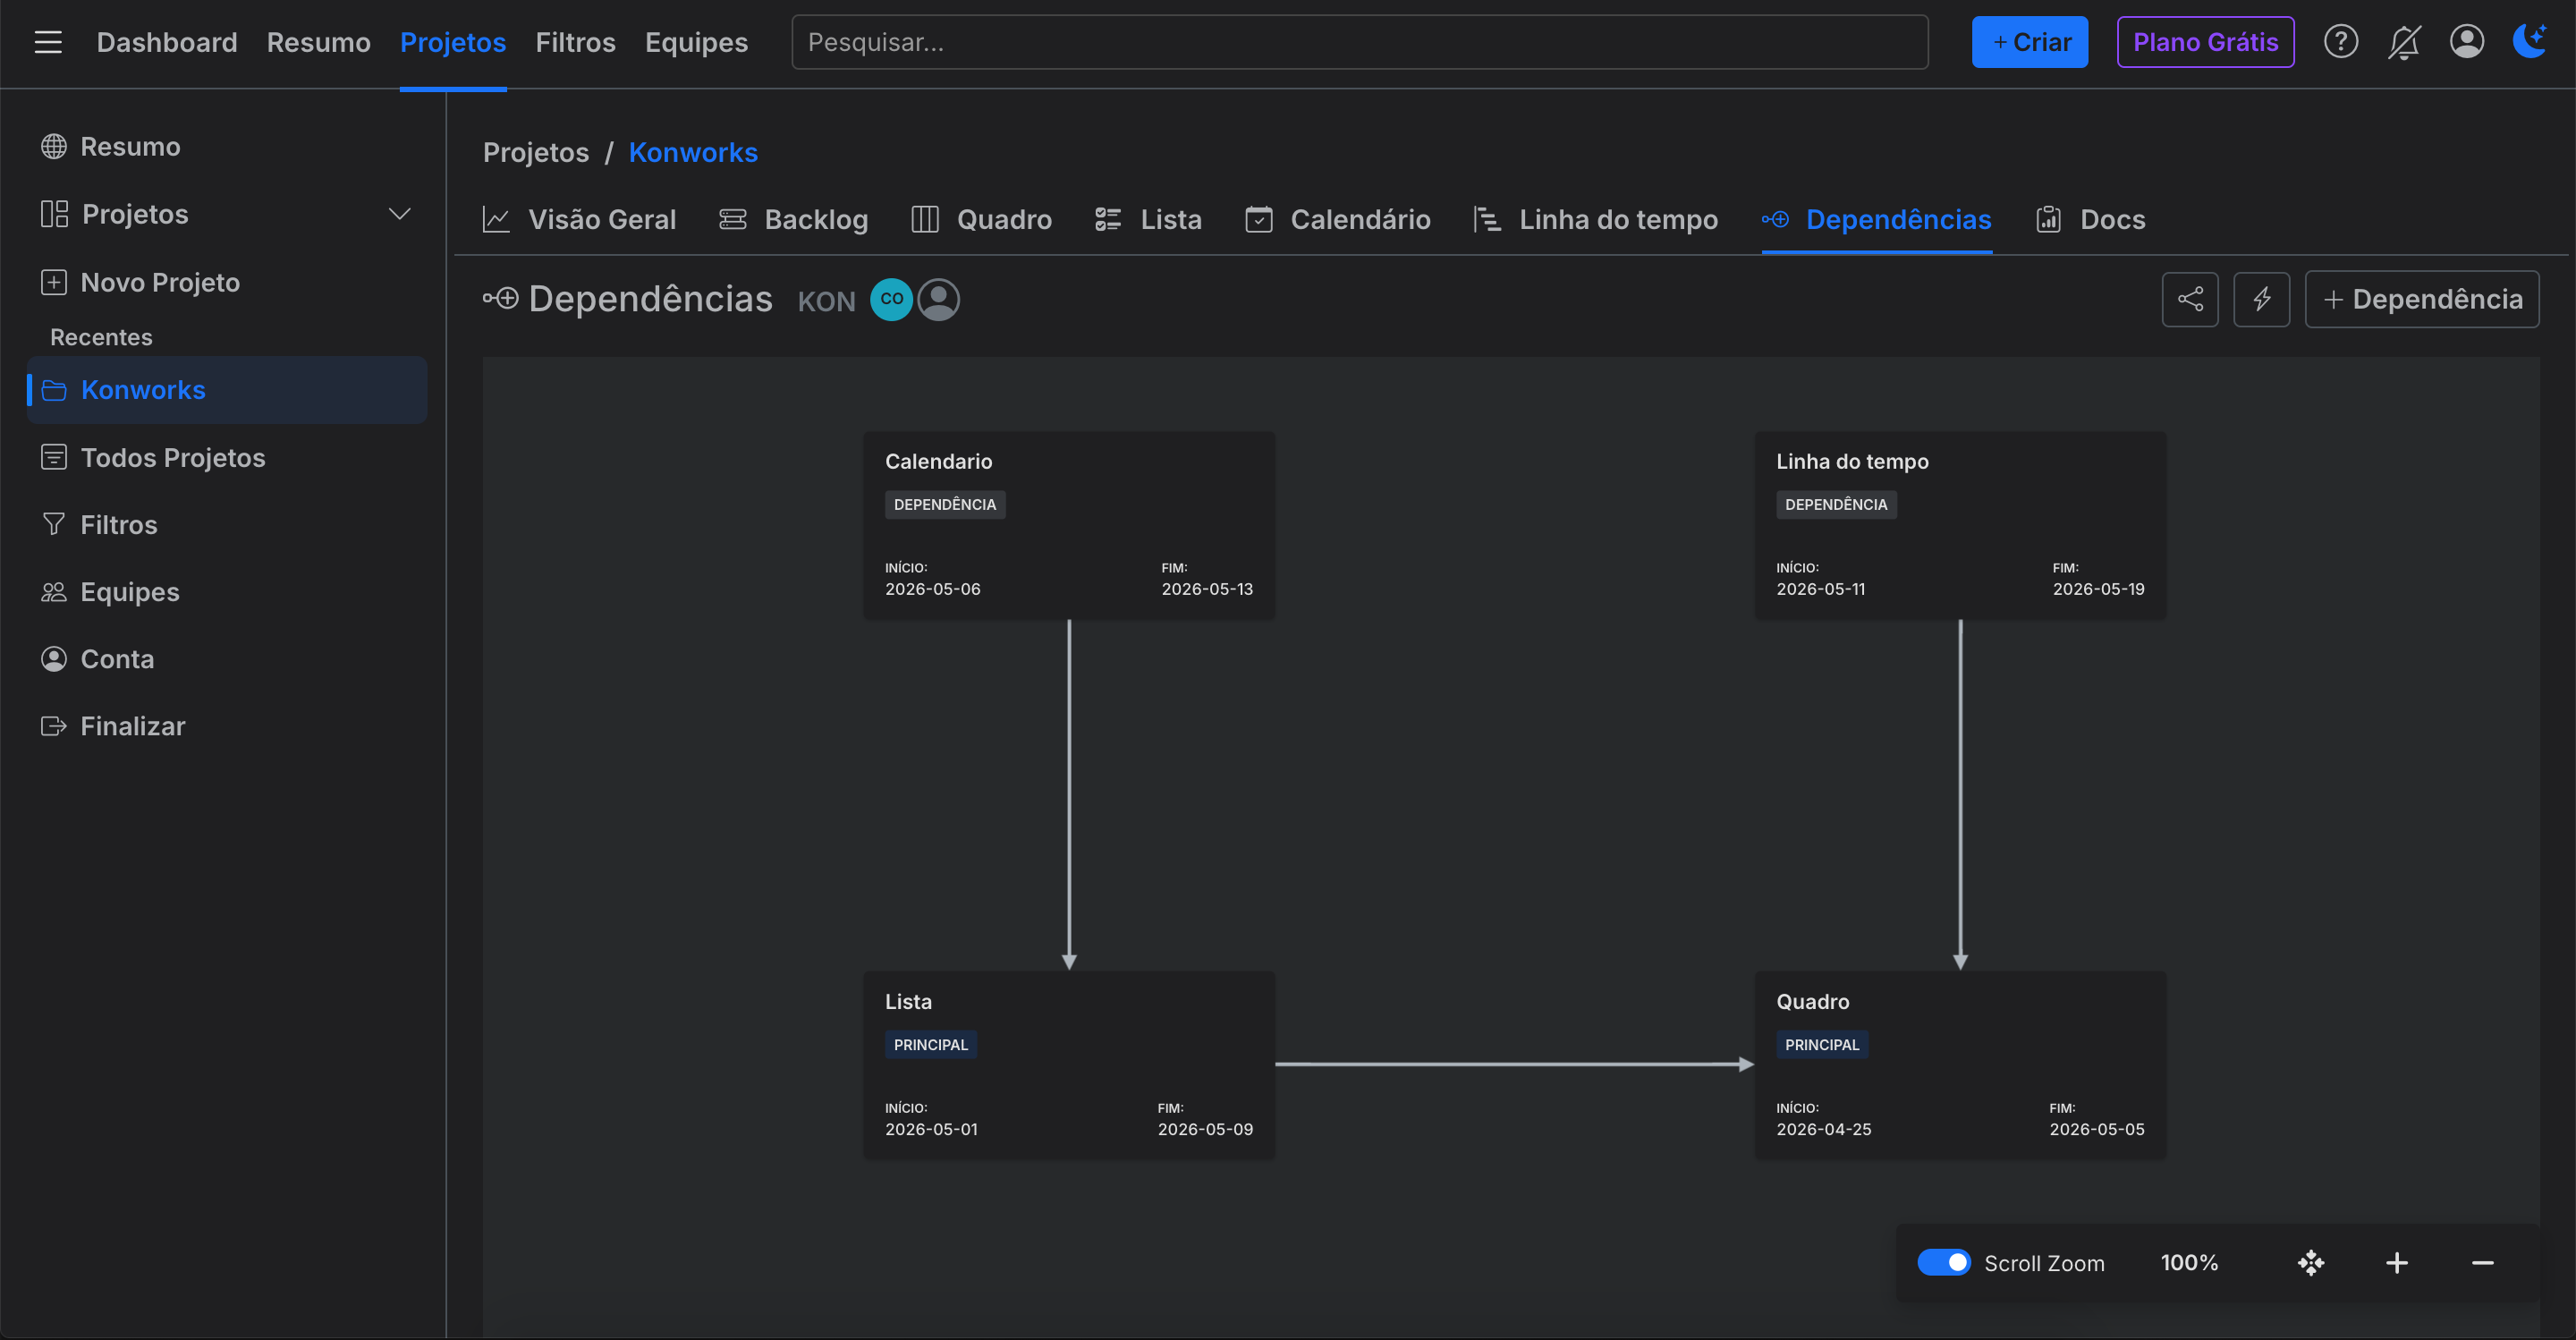Click end date 2026-05-13 on Calendario card
This screenshot has height=1340, width=2576.
tap(1207, 589)
